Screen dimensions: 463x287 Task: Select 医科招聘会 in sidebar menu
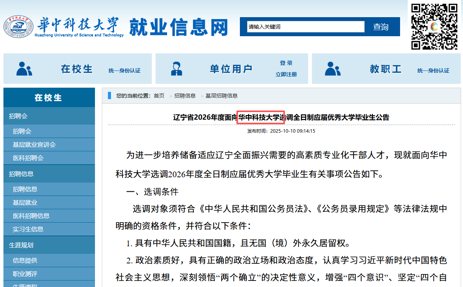(x=28, y=158)
